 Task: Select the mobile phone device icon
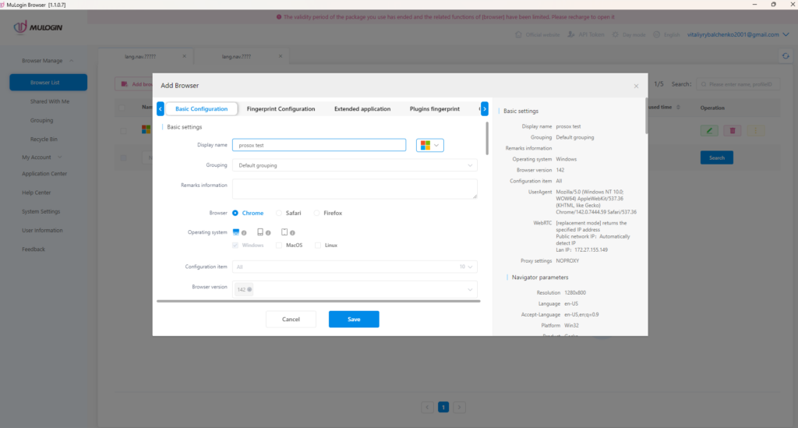(260, 232)
